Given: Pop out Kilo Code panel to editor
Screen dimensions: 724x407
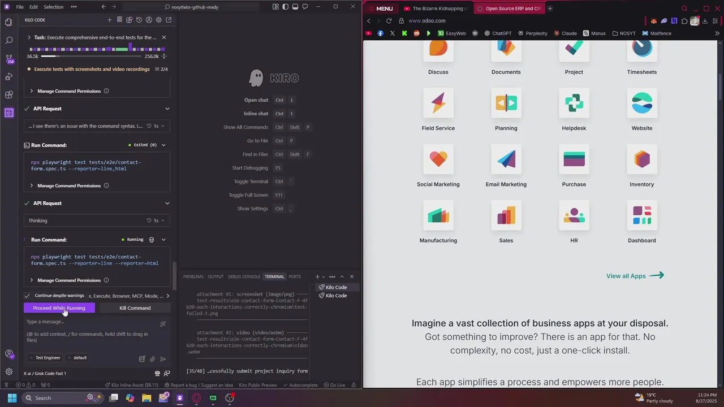Looking at the screenshot, I should click(x=169, y=20).
